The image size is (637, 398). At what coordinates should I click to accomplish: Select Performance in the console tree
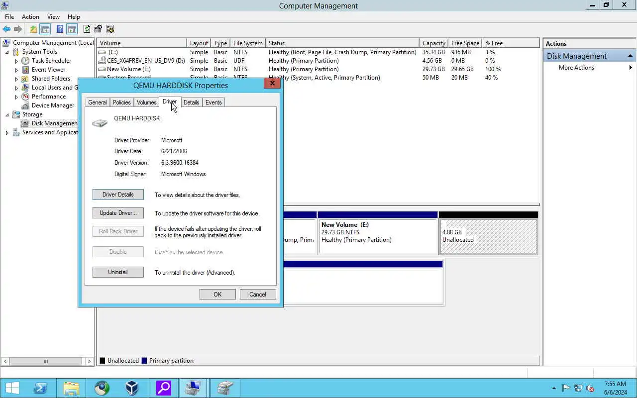pos(48,97)
